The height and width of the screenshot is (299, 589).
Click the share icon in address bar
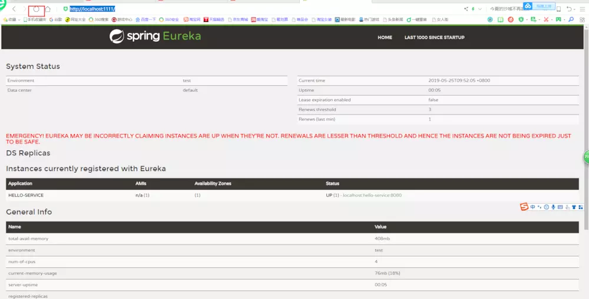click(x=466, y=9)
